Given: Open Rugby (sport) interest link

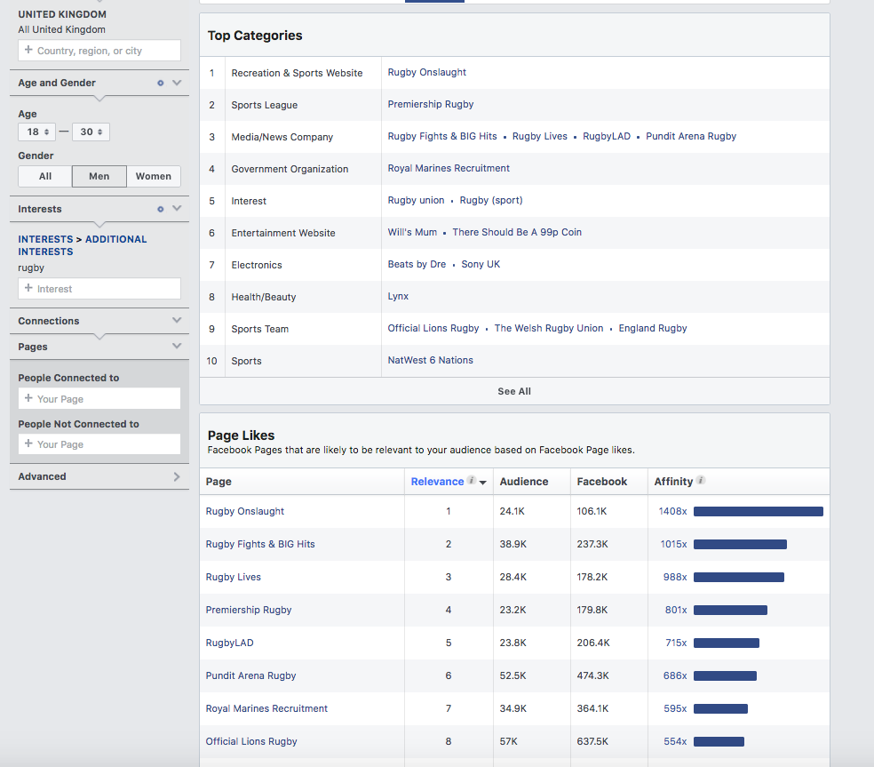Looking at the screenshot, I should 491,200.
